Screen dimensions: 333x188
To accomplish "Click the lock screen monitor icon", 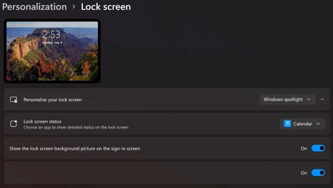I will coord(14,100).
